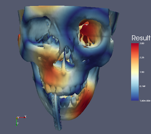The height and width of the screenshot is (134, 151).
Task: Click the 0.749 tick label on legend
Action: (x=142, y=86)
